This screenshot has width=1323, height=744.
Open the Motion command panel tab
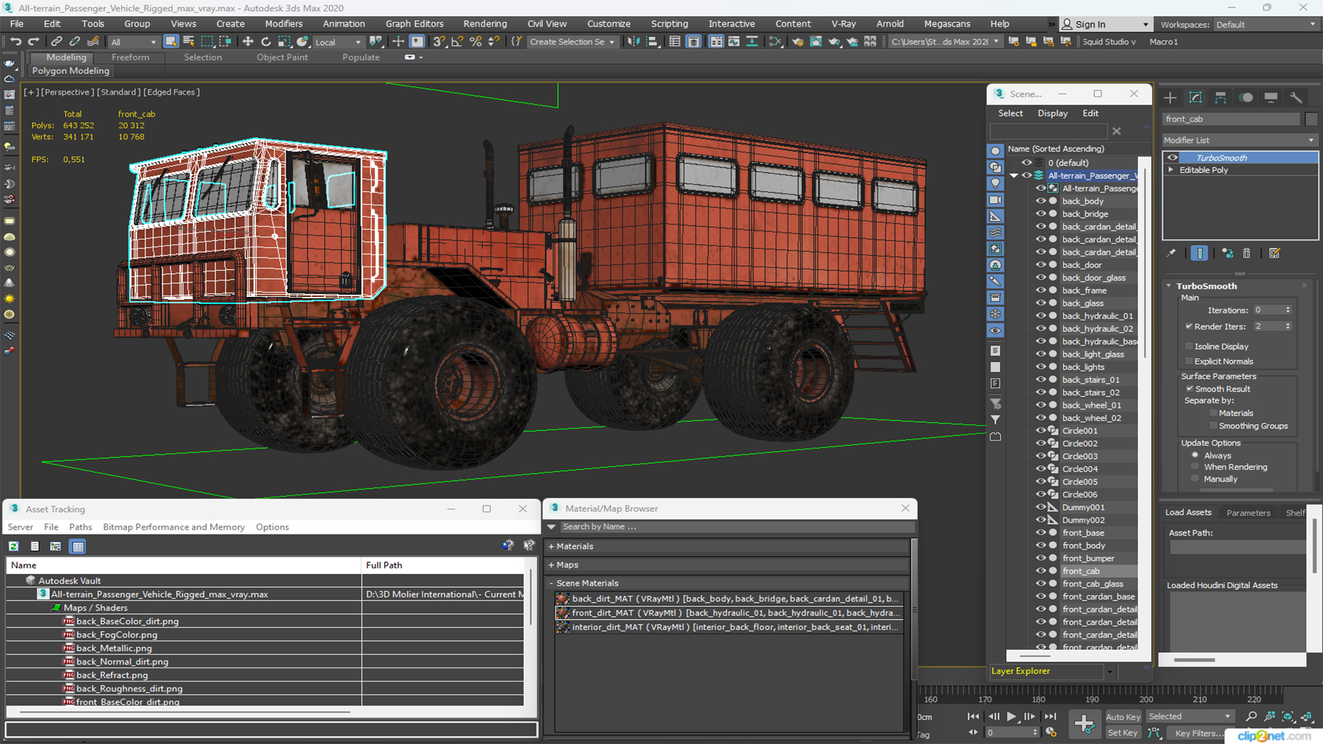1246,97
